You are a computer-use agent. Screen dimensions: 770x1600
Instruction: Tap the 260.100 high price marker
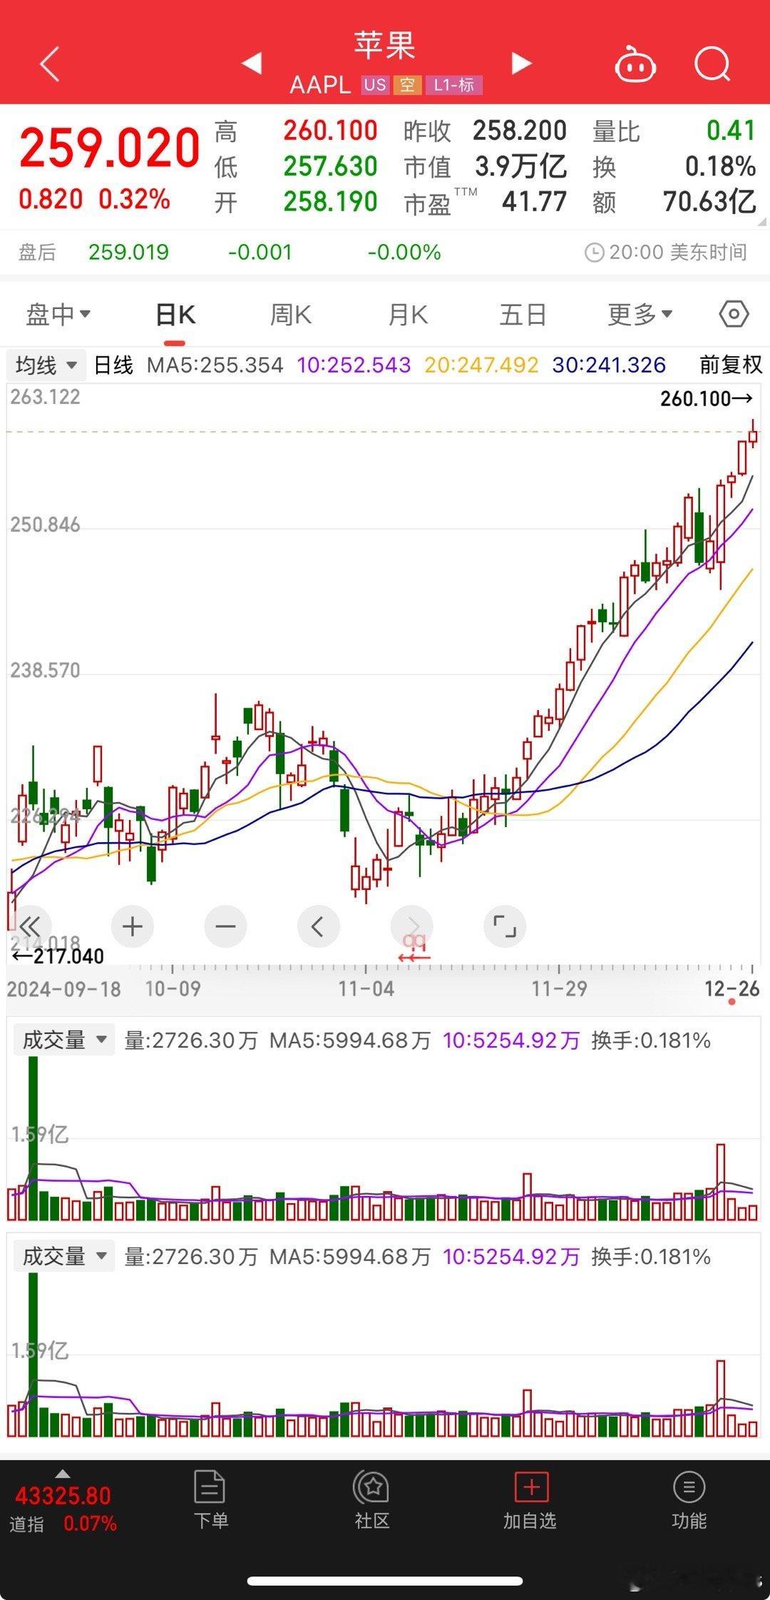[706, 398]
